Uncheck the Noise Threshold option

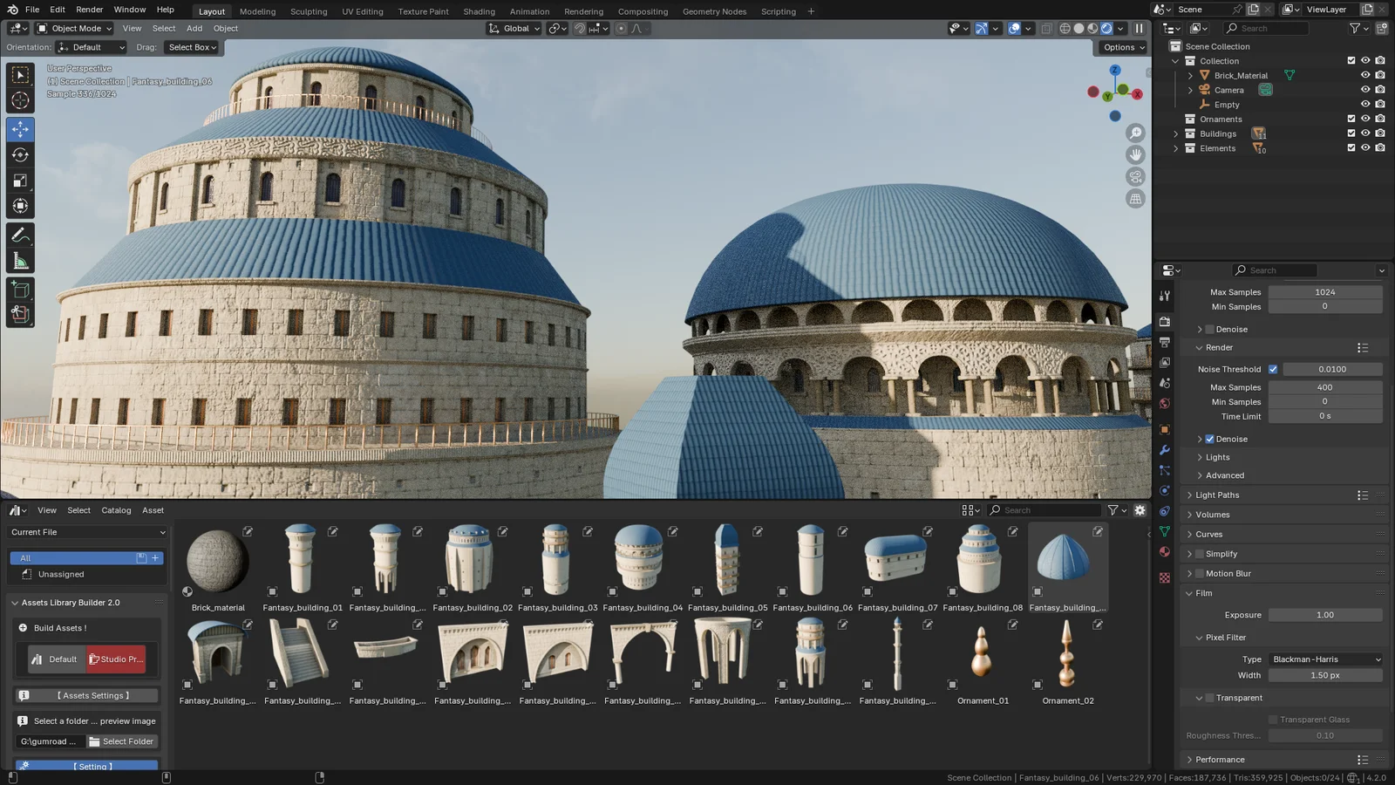1273,369
